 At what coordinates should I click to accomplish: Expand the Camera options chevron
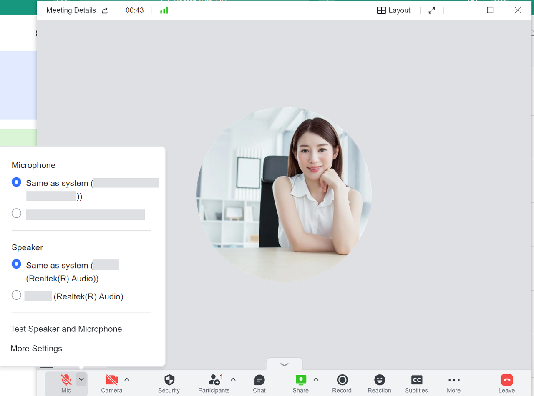pos(127,379)
